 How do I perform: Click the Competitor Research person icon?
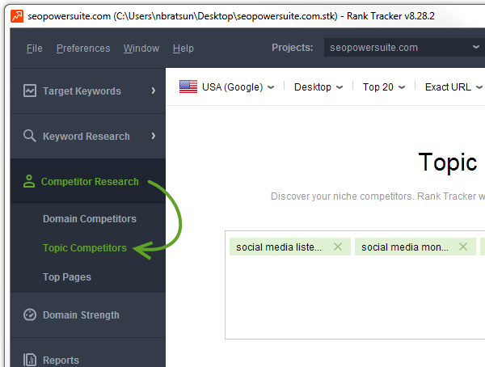[x=29, y=181]
